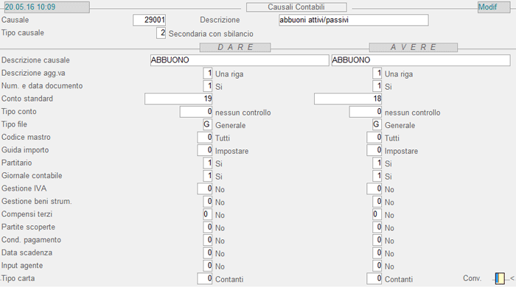The width and height of the screenshot is (516, 287).
Task: Edit the Descrizione field abbuoni attivi/passivi
Action: pos(353,20)
